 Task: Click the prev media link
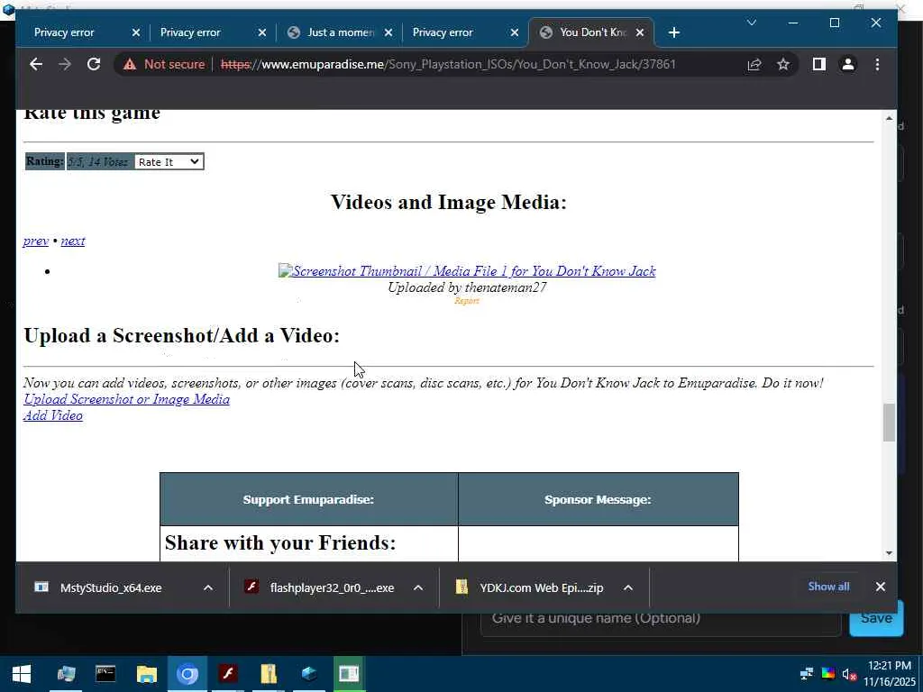[x=36, y=241]
